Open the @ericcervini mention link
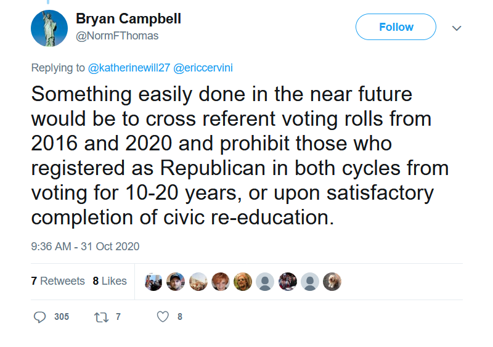This screenshot has width=493, height=347. coord(203,68)
